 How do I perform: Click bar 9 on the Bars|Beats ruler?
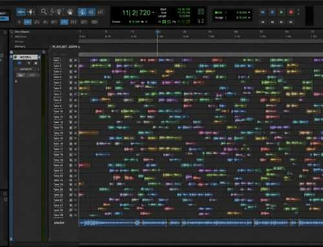pos(106,32)
